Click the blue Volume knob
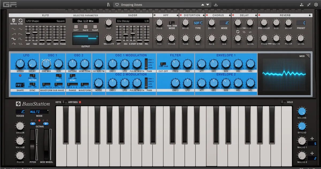 [302, 111]
